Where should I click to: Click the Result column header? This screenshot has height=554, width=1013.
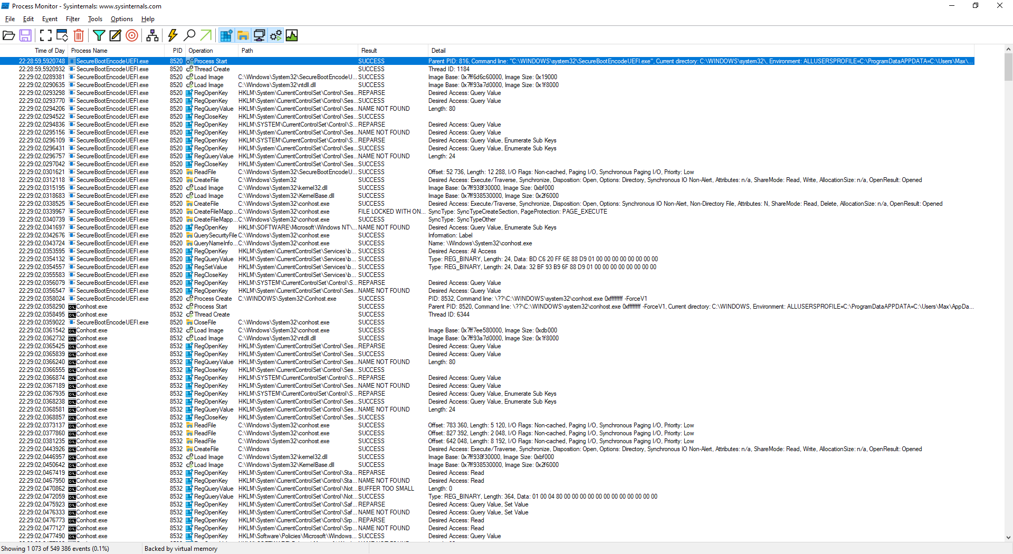coord(393,51)
